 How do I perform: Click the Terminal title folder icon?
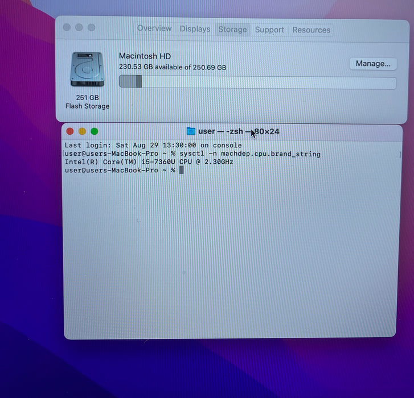191,131
